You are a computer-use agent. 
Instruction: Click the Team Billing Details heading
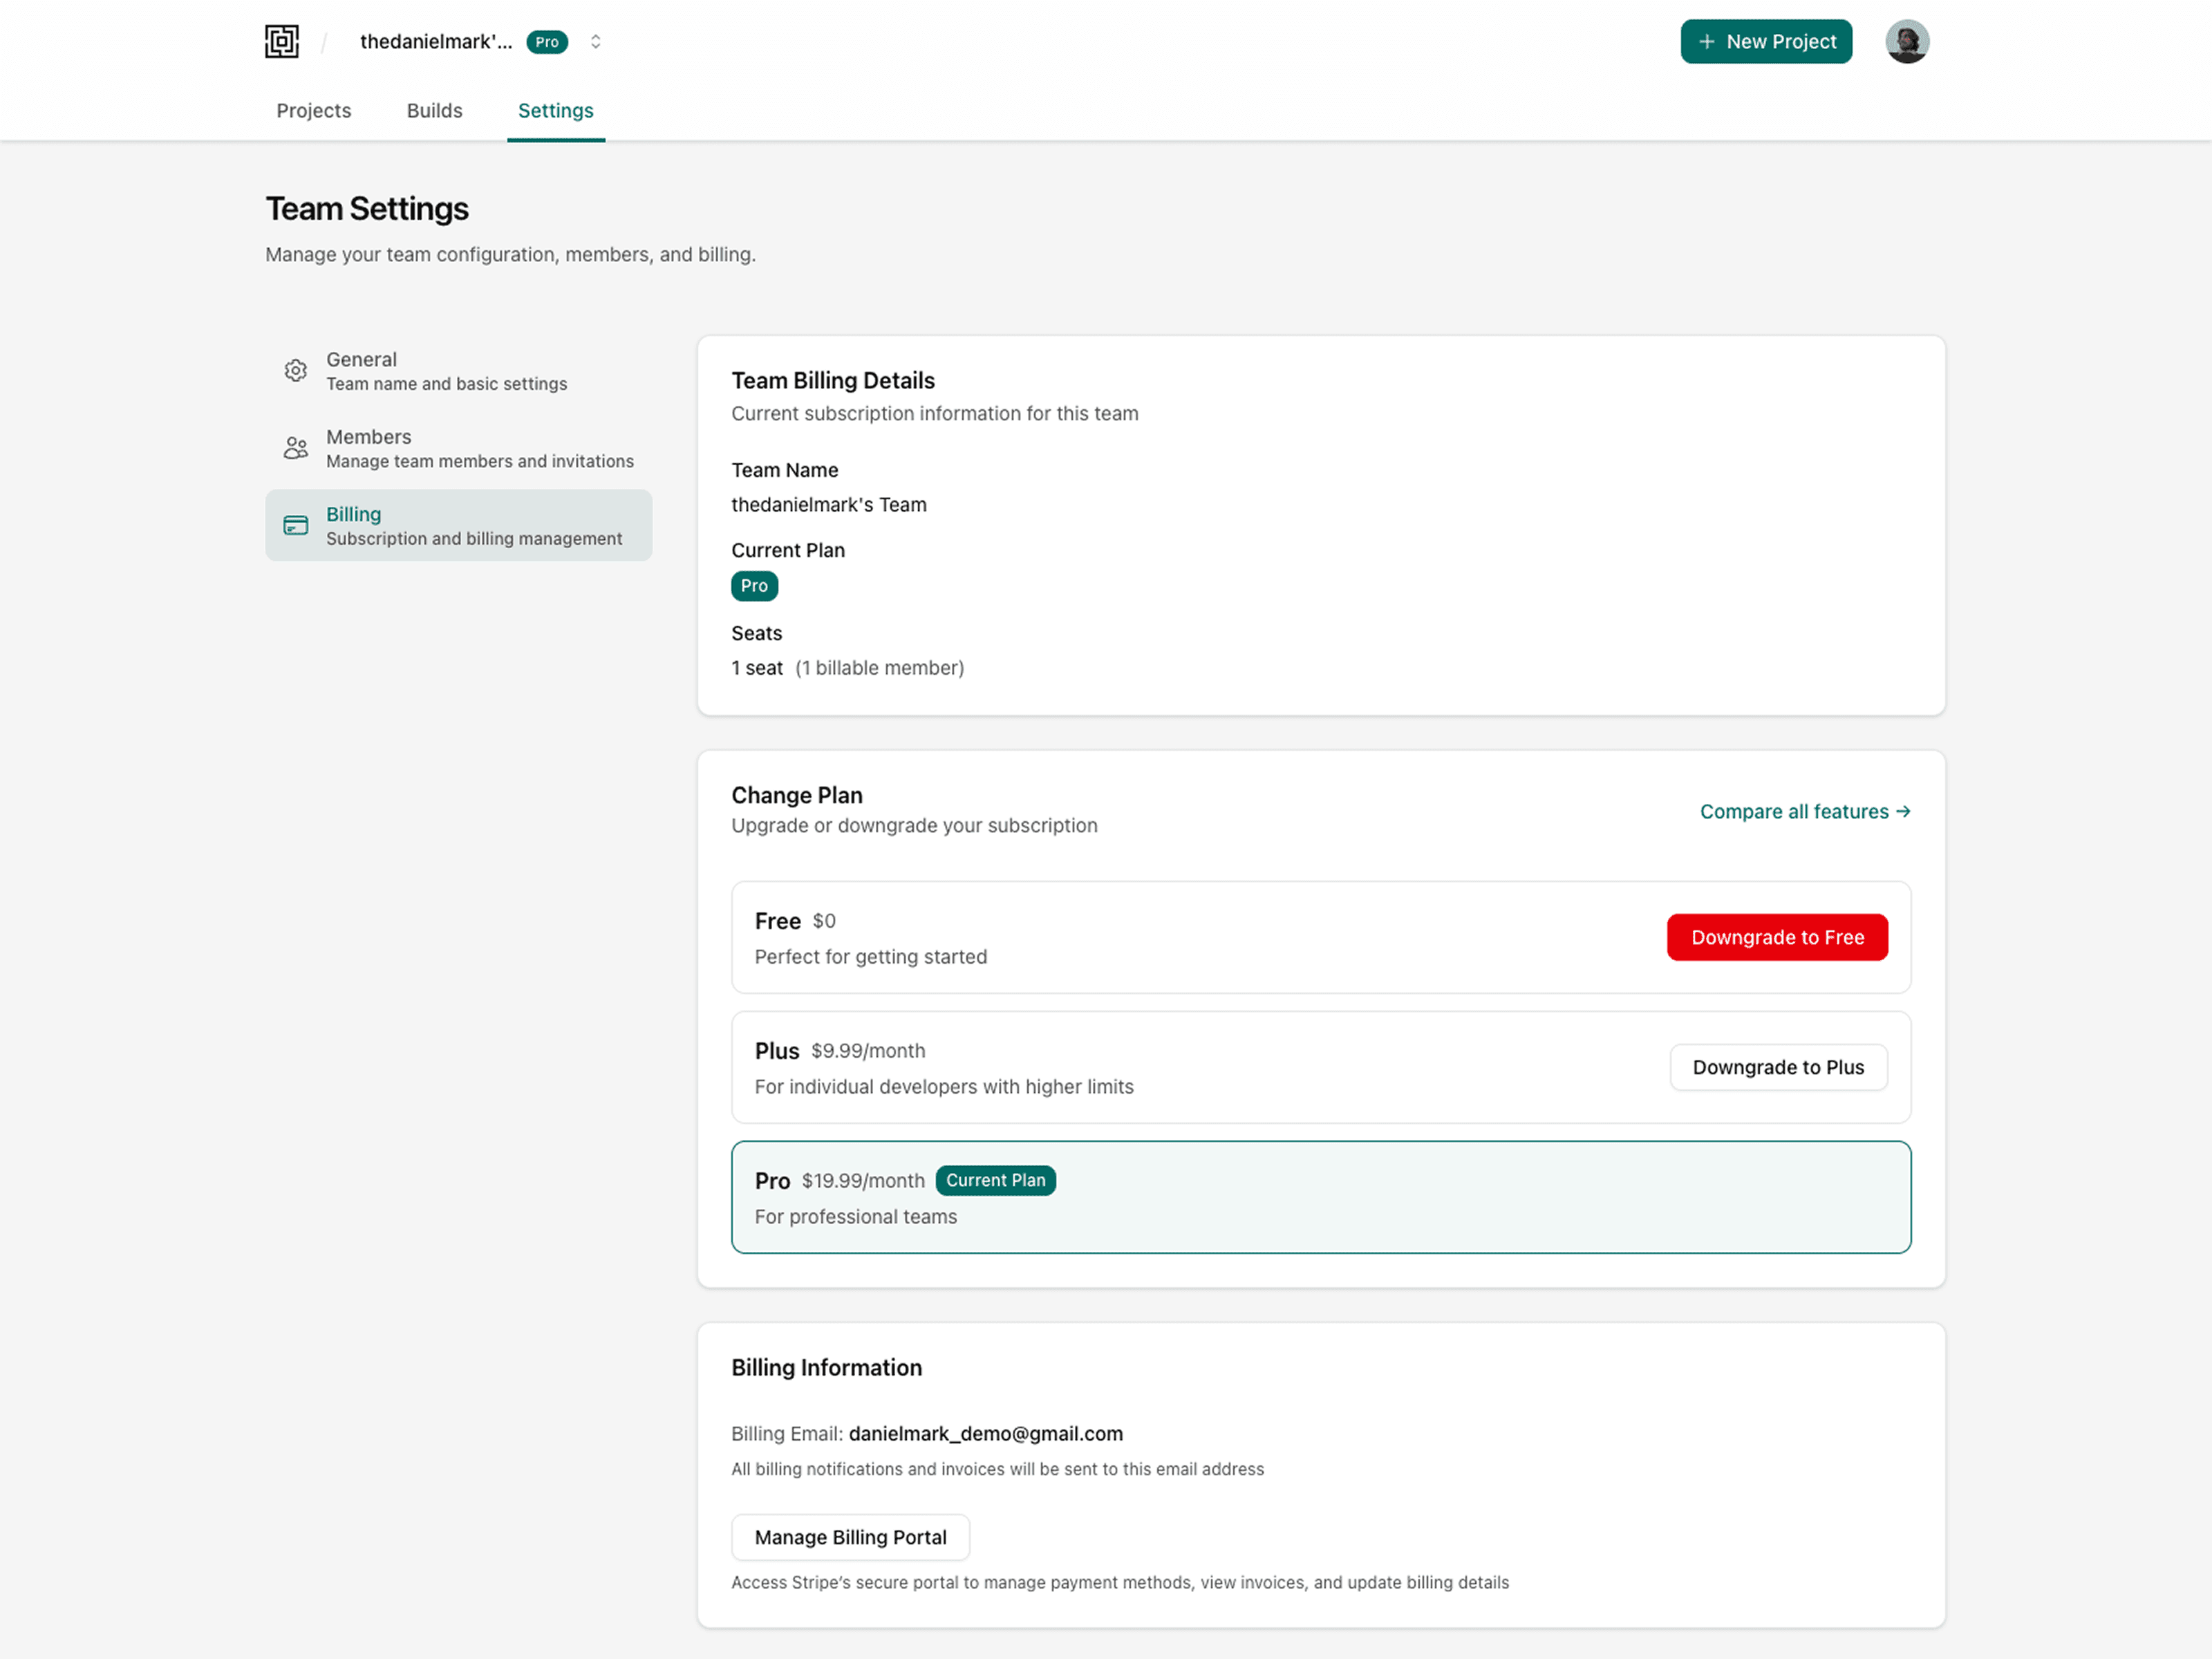click(x=832, y=380)
